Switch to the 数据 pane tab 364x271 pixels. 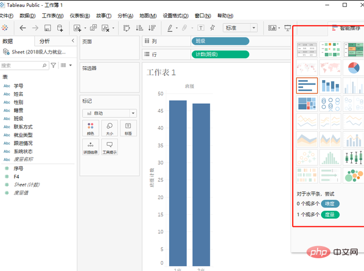click(x=8, y=41)
